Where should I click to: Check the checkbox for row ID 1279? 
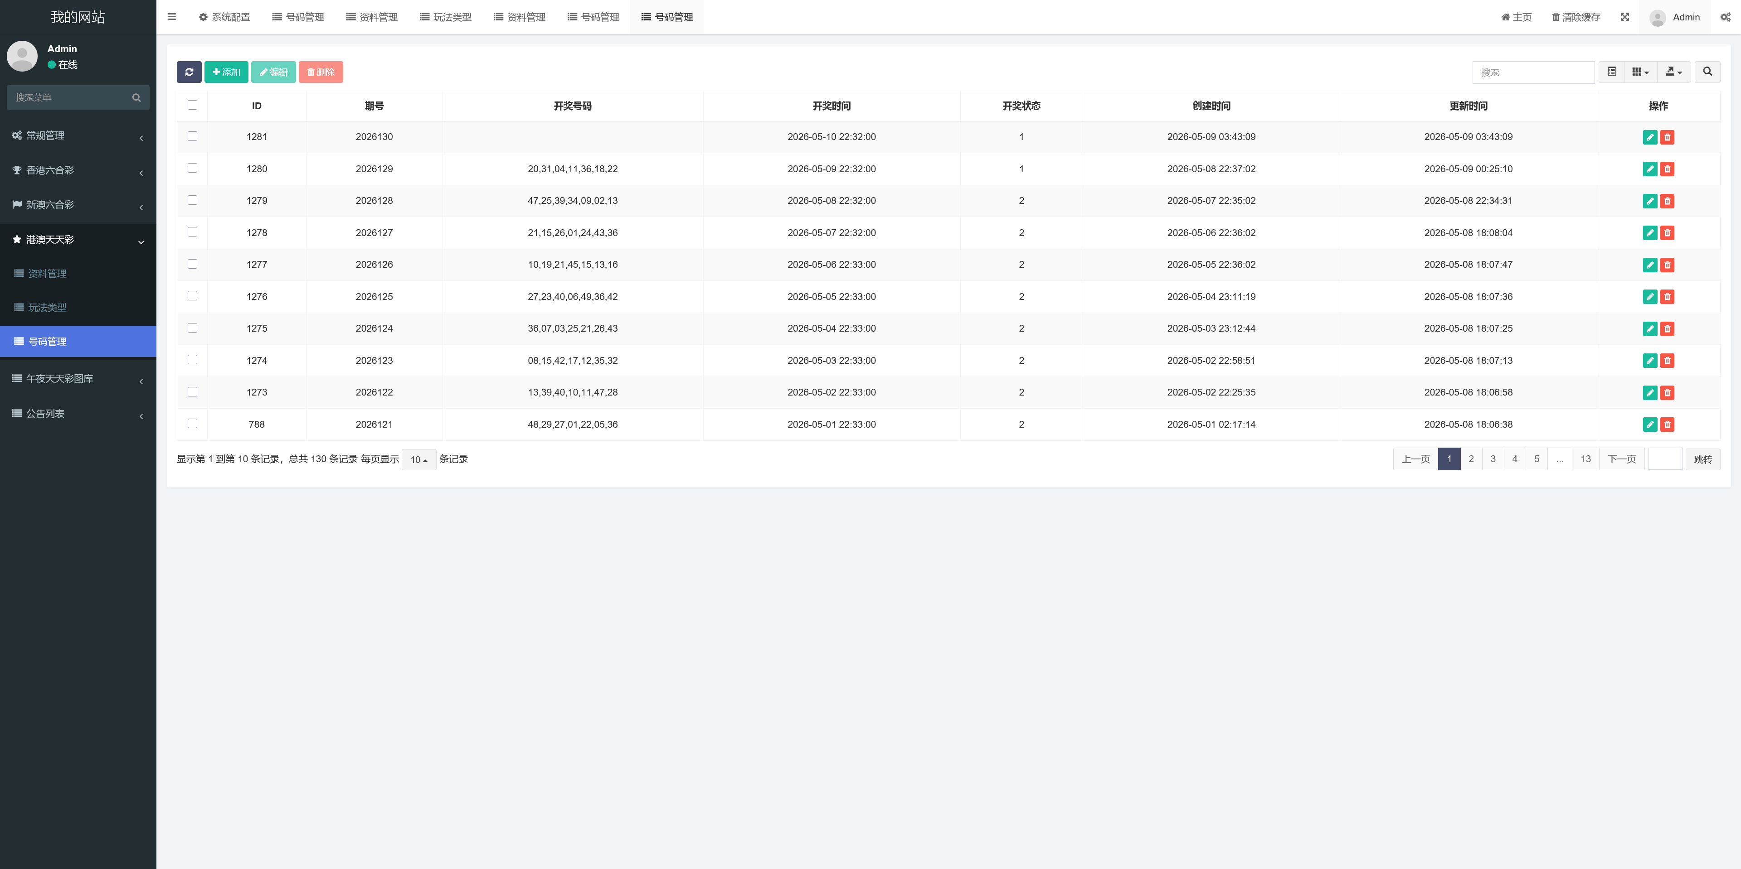pyautogui.click(x=193, y=200)
